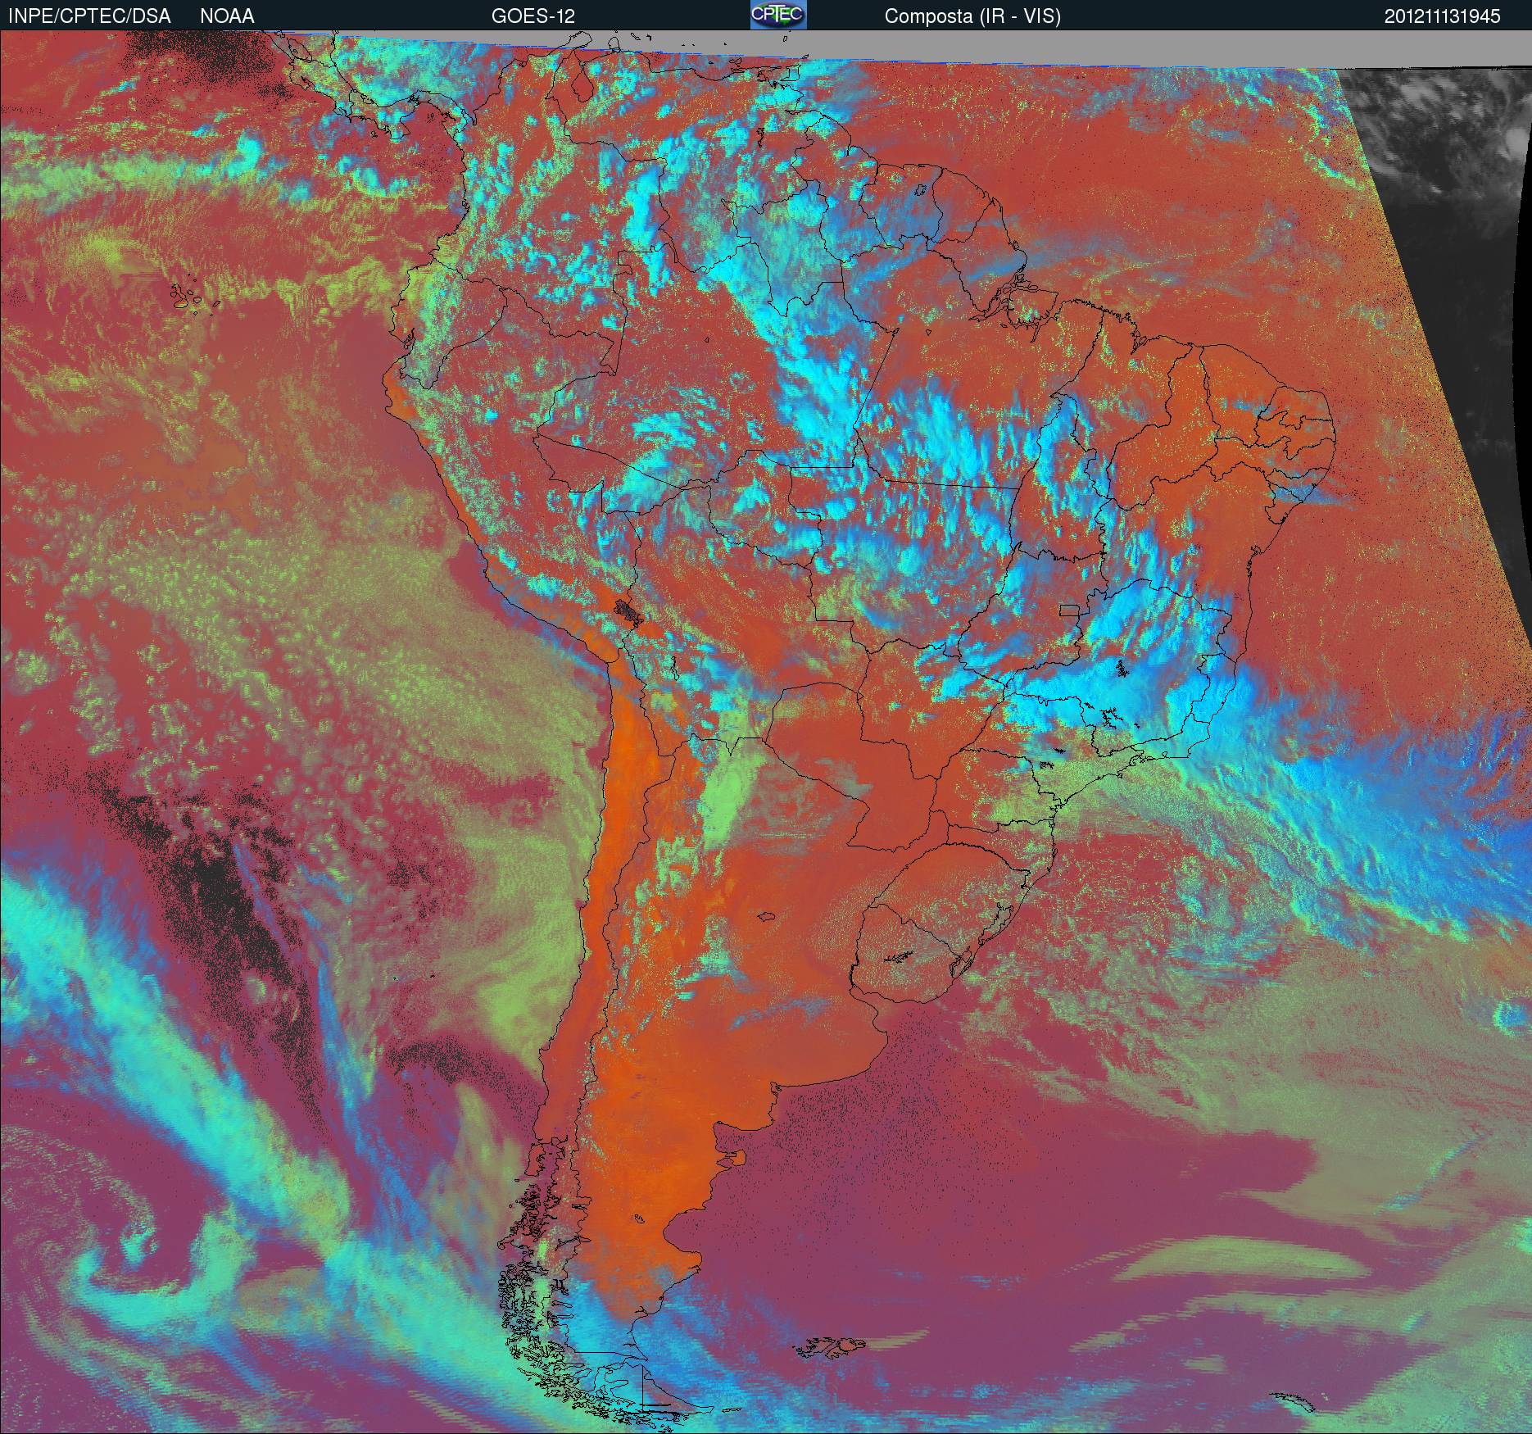Viewport: 1532px width, 1434px height.
Task: Click the GOES-12 satellite label
Action: pyautogui.click(x=533, y=16)
